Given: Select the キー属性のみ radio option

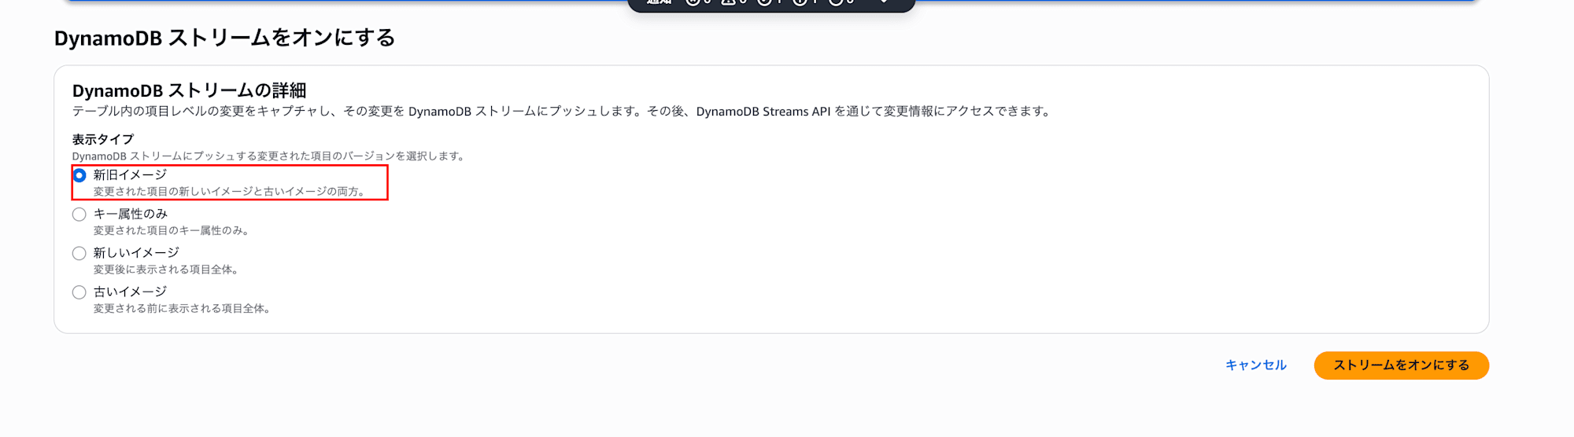Looking at the screenshot, I should (x=79, y=215).
